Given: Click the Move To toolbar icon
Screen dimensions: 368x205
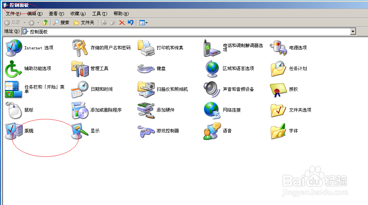Looking at the screenshot, I should click(x=104, y=23).
